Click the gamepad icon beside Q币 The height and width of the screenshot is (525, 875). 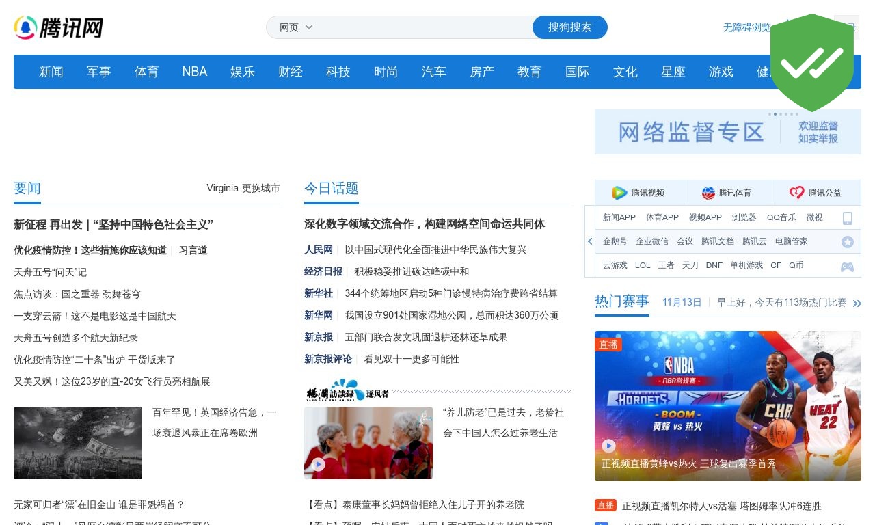[x=848, y=267]
